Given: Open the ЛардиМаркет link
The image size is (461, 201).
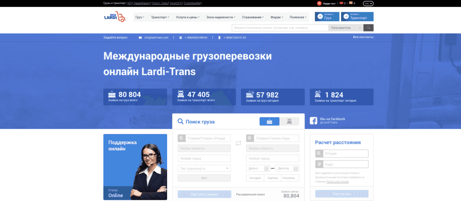Looking at the screenshot, I should (x=142, y=3).
